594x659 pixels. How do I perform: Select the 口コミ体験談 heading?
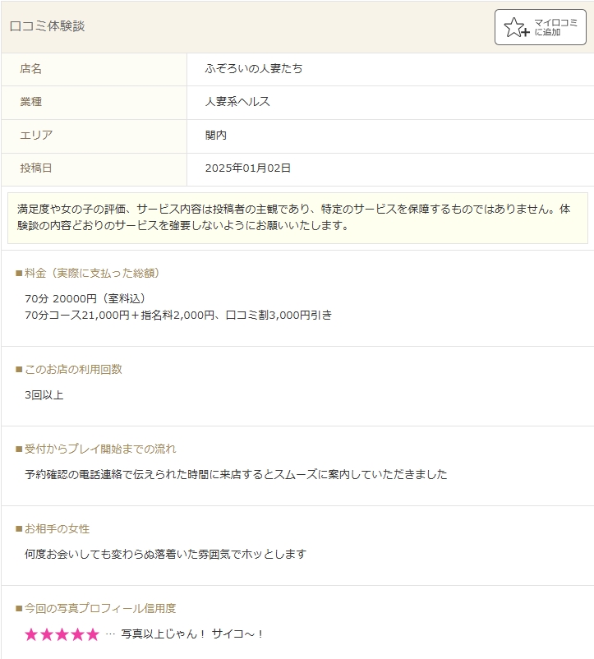(47, 26)
